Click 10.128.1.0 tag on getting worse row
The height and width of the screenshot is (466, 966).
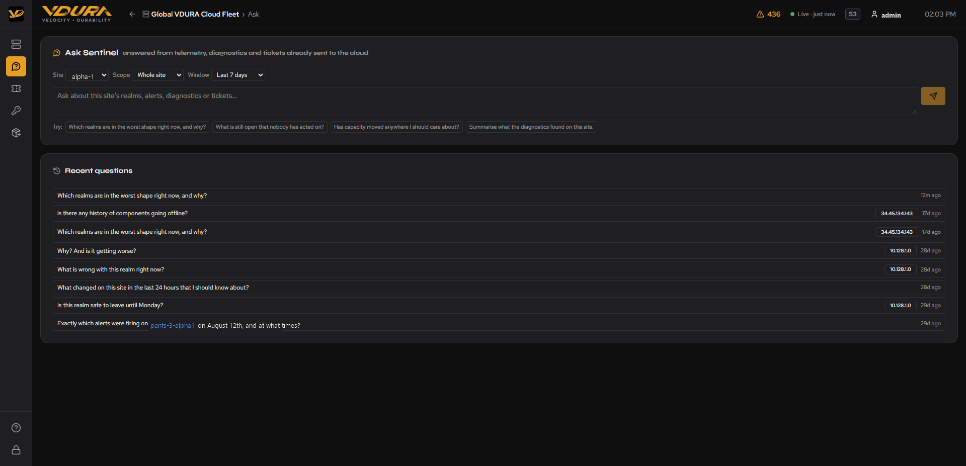coord(900,251)
